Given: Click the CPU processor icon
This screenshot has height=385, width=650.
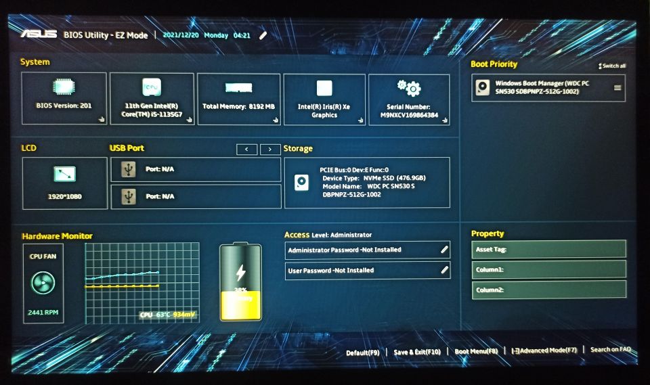Looking at the screenshot, I should [151, 87].
